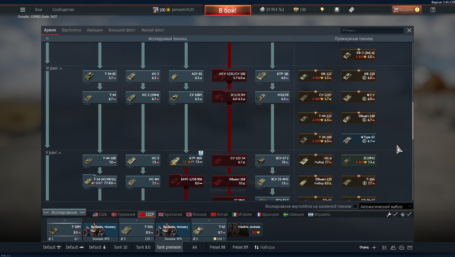Viewport: 455px width, 257px height.
Task: Close the research tree window
Action: (409, 30)
